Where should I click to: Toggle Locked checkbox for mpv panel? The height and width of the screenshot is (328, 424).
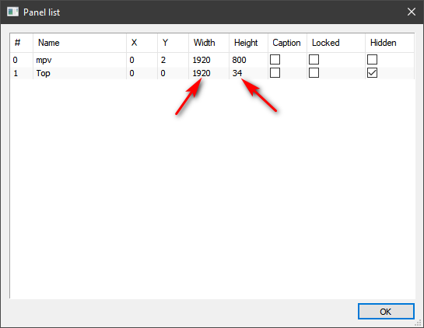tap(314, 59)
